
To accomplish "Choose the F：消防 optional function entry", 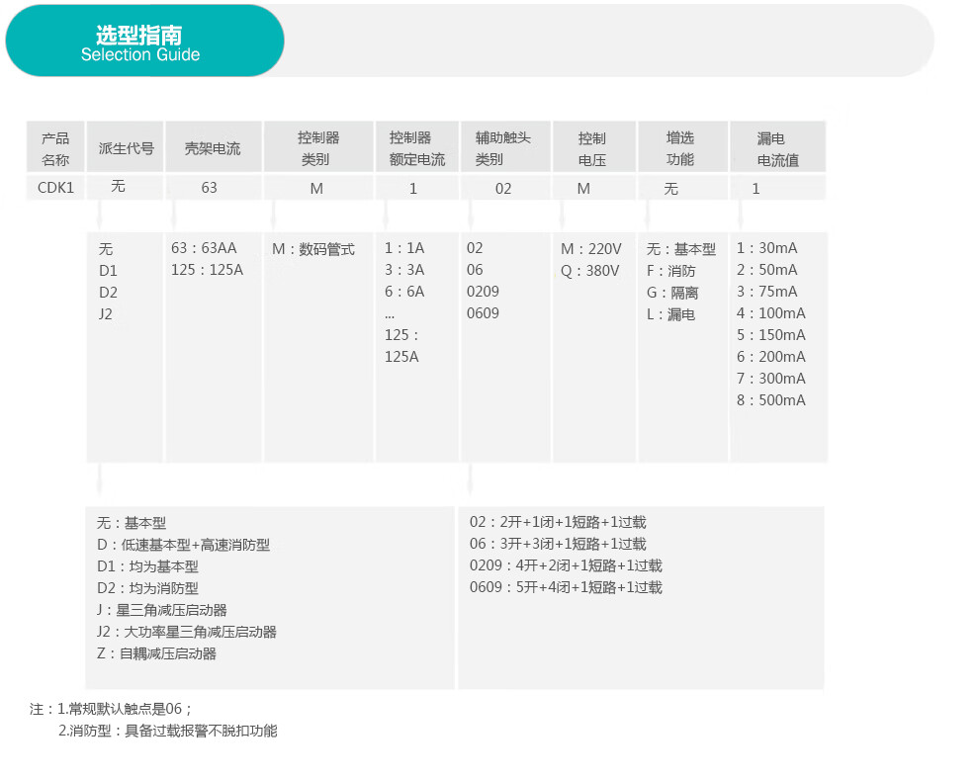I will (x=670, y=271).
